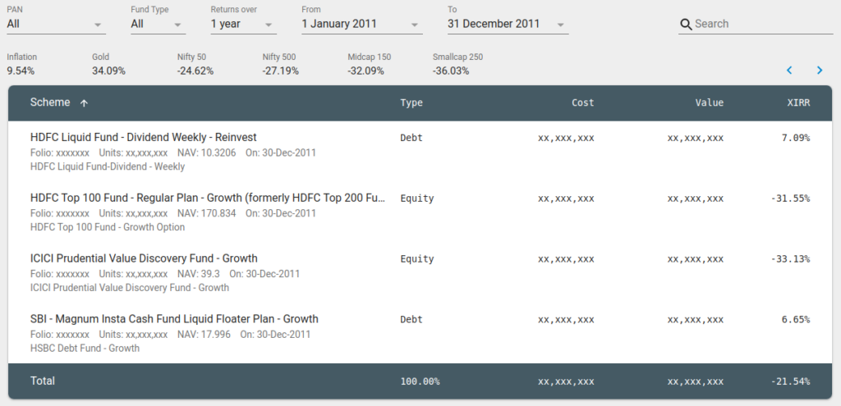Sort by Type column header
The width and height of the screenshot is (841, 406).
(x=411, y=103)
